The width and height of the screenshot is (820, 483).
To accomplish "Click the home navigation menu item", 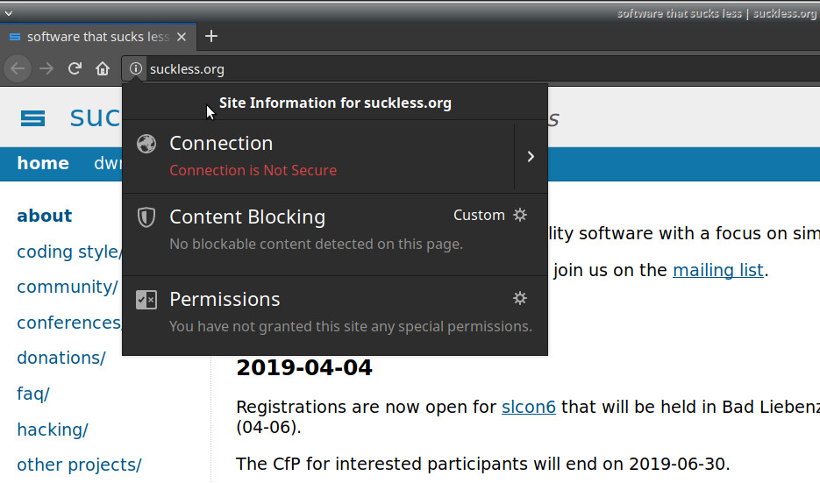I will click(x=43, y=163).
